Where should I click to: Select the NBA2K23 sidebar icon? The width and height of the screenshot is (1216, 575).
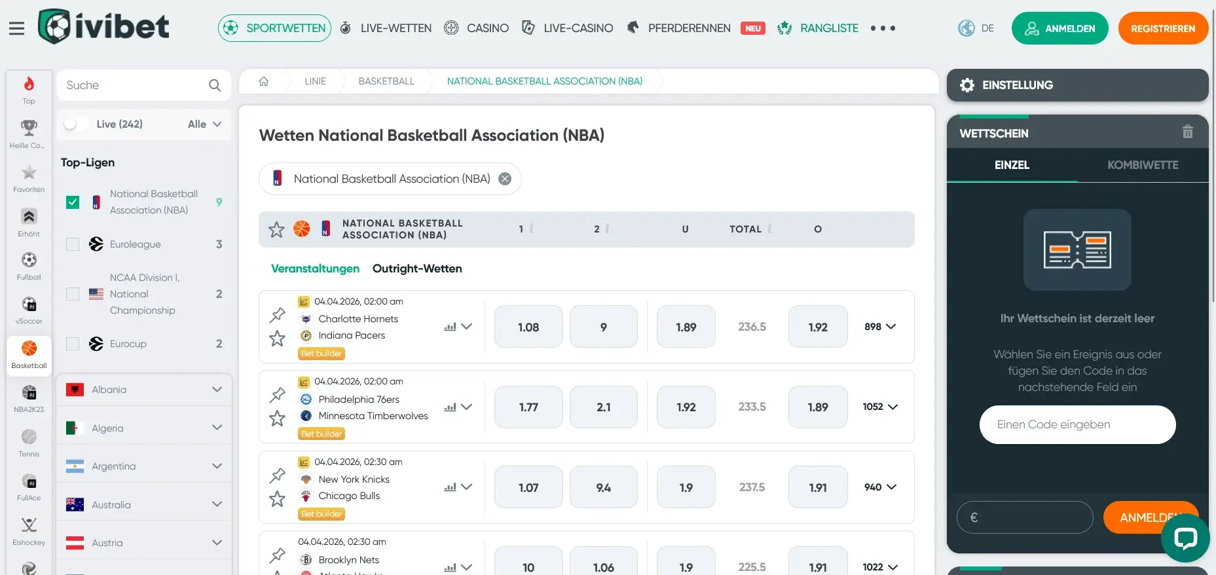[x=29, y=399]
